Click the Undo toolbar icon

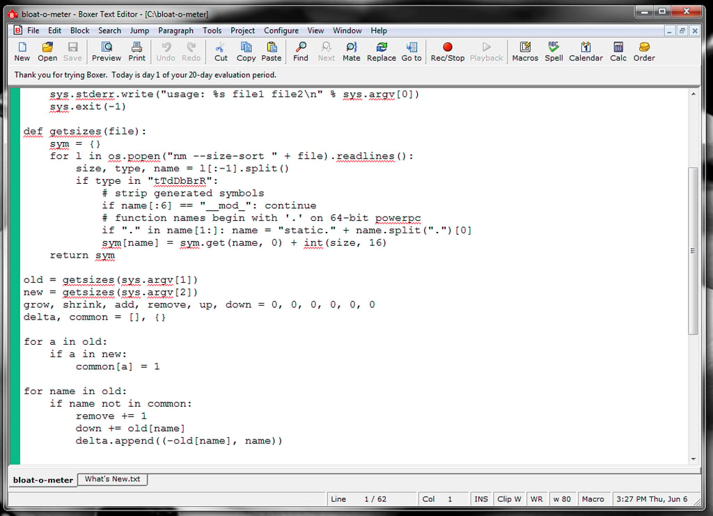coord(166,52)
